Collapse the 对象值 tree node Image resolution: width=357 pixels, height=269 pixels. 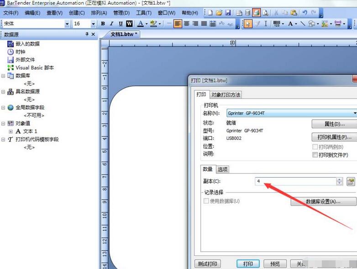pyautogui.click(x=3, y=123)
